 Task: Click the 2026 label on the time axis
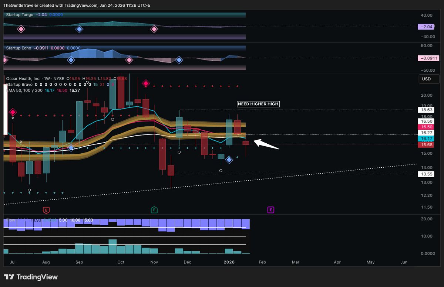point(229,262)
